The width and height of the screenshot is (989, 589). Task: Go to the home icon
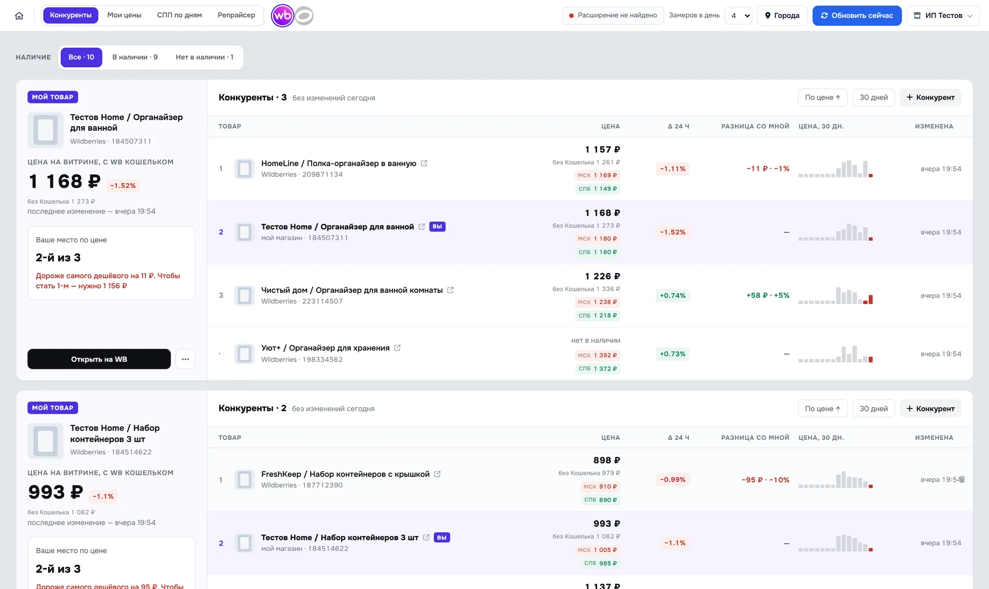(19, 15)
